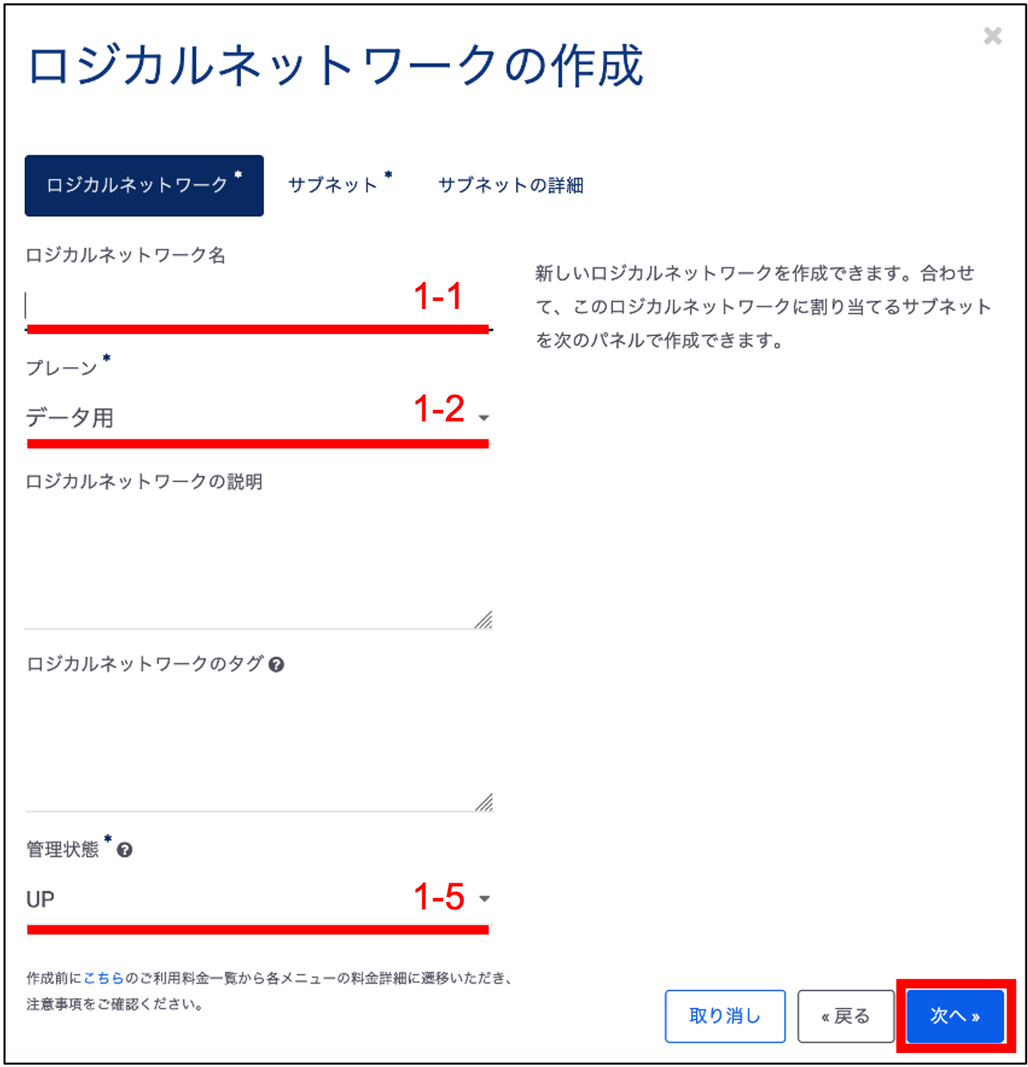This screenshot has height=1067, width=1028.
Task: Click the ロジカルネットワーク名 field label
Action: click(x=126, y=255)
